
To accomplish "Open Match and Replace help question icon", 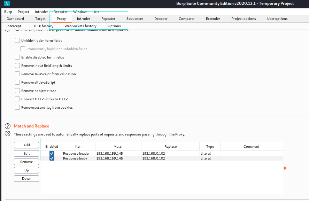I will (7, 126).
